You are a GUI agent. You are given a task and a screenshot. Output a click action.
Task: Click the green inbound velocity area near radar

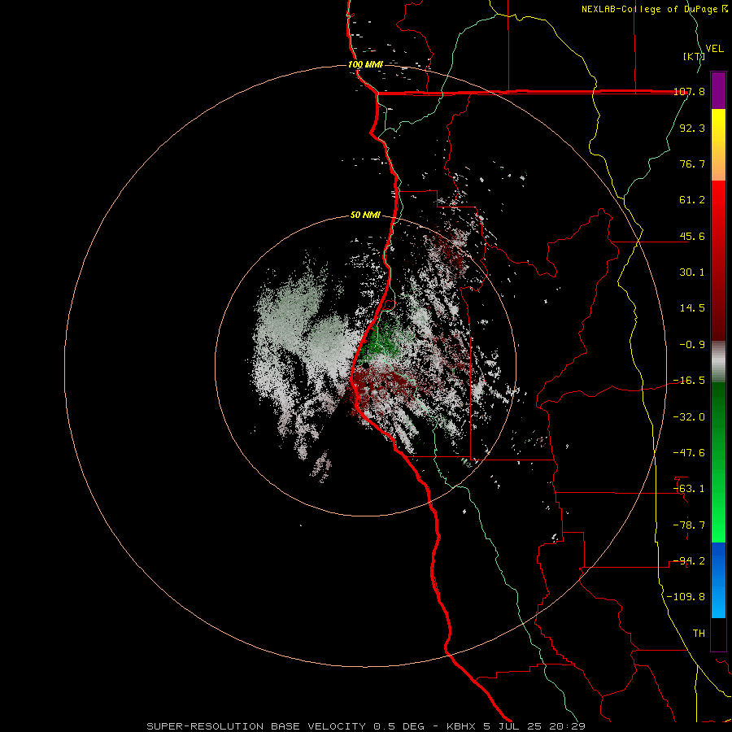pyautogui.click(x=384, y=338)
